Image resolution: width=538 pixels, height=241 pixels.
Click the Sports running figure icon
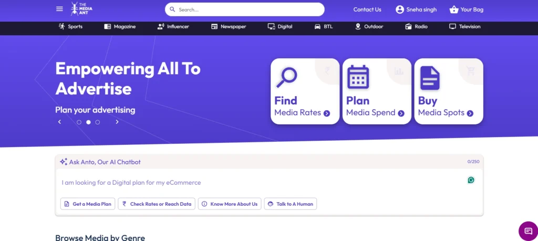(x=62, y=26)
